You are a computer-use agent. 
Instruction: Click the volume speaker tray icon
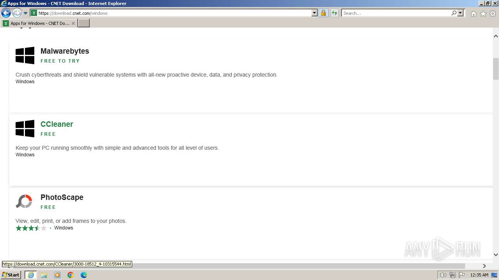(443, 275)
